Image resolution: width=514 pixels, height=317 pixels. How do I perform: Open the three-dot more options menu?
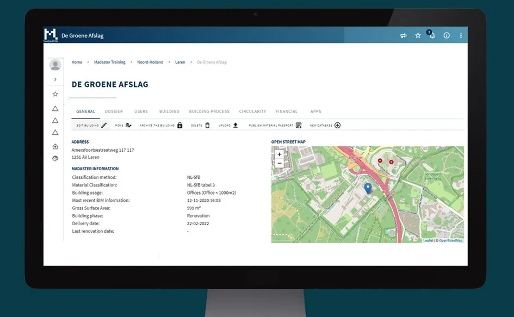461,35
